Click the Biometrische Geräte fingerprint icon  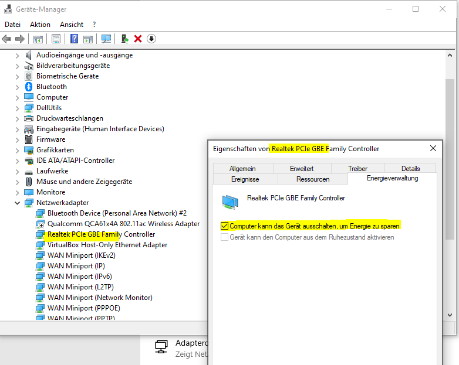click(29, 76)
